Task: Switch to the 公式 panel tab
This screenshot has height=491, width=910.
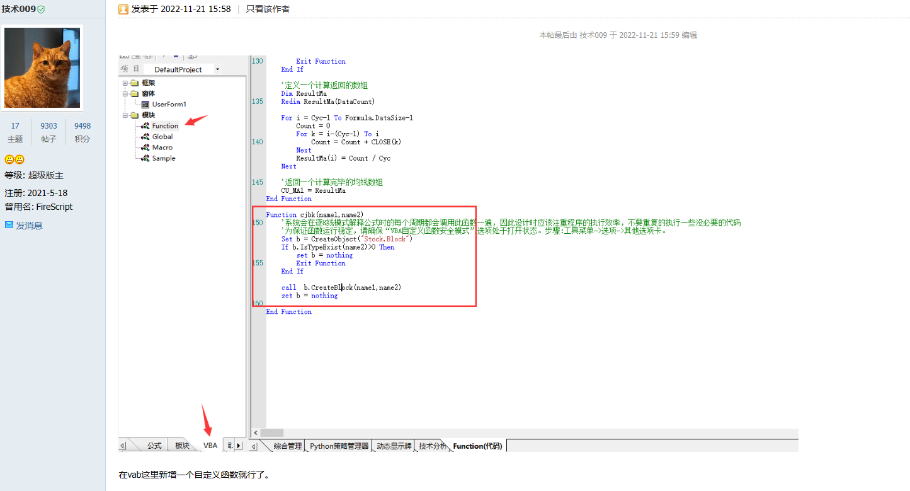Action: [154, 446]
